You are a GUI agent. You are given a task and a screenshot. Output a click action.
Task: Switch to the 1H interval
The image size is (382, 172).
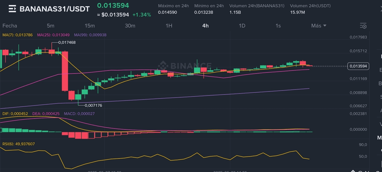pos(169,26)
